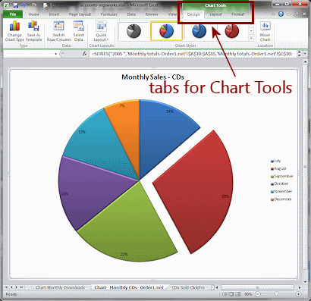
Task: Click the Undo arrow in title bar
Action: click(24, 5)
